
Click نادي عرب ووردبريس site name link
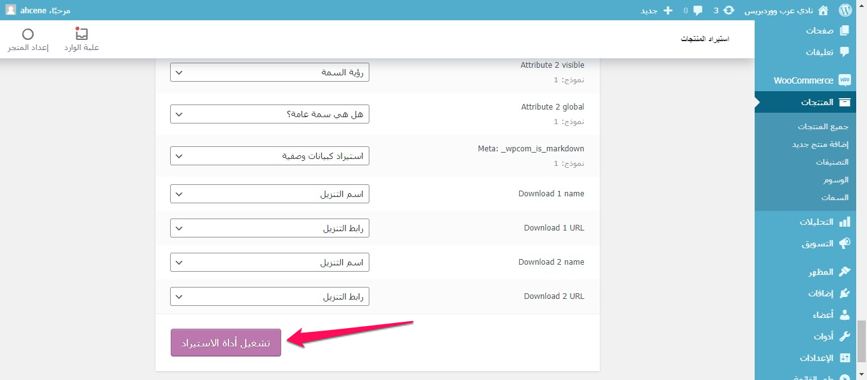[x=779, y=10]
